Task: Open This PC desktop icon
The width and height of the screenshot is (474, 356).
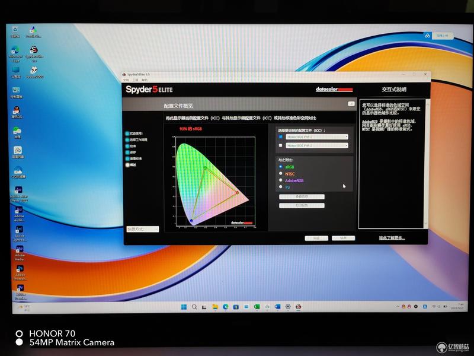Action: tap(16, 72)
